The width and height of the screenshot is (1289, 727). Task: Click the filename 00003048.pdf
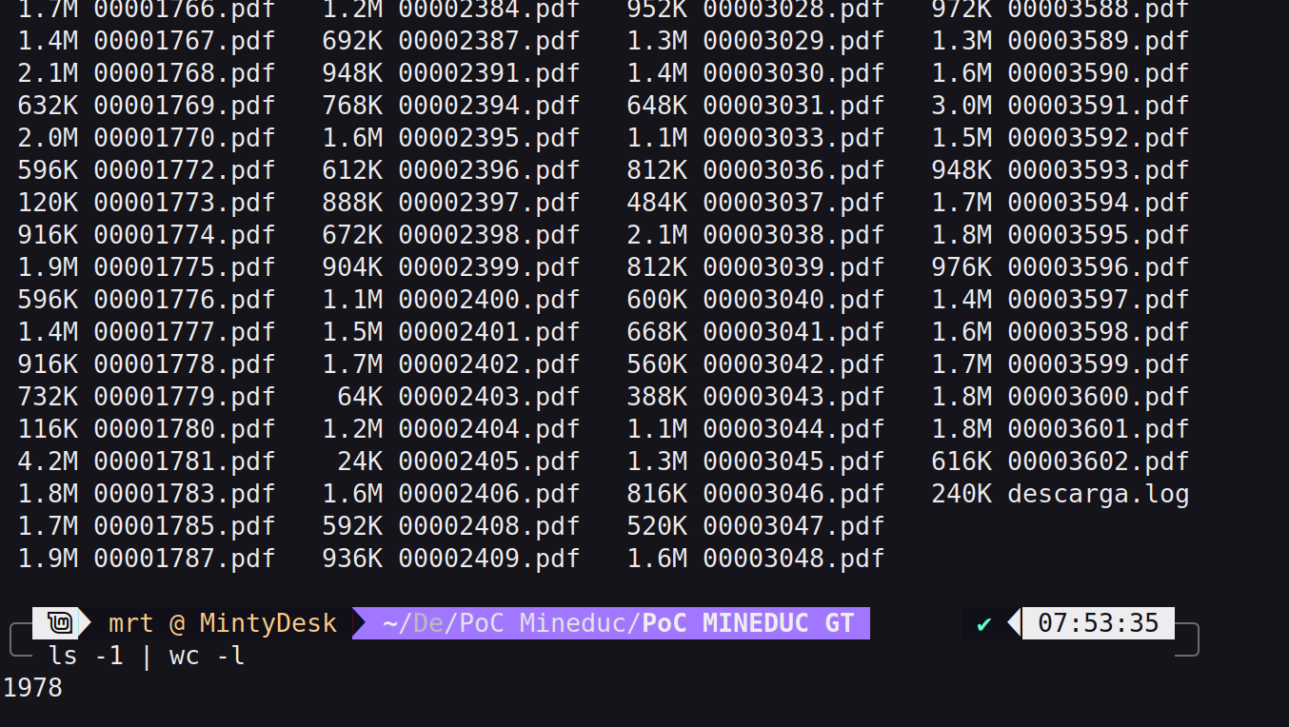[794, 558]
